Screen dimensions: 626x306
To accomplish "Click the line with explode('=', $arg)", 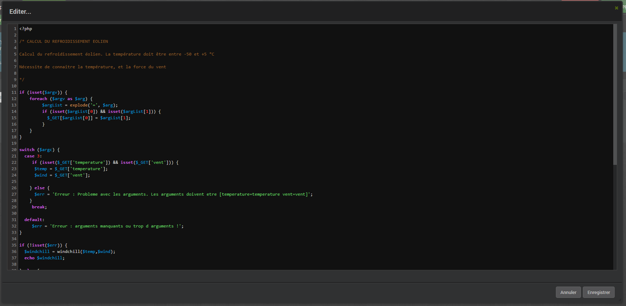I will pos(80,105).
